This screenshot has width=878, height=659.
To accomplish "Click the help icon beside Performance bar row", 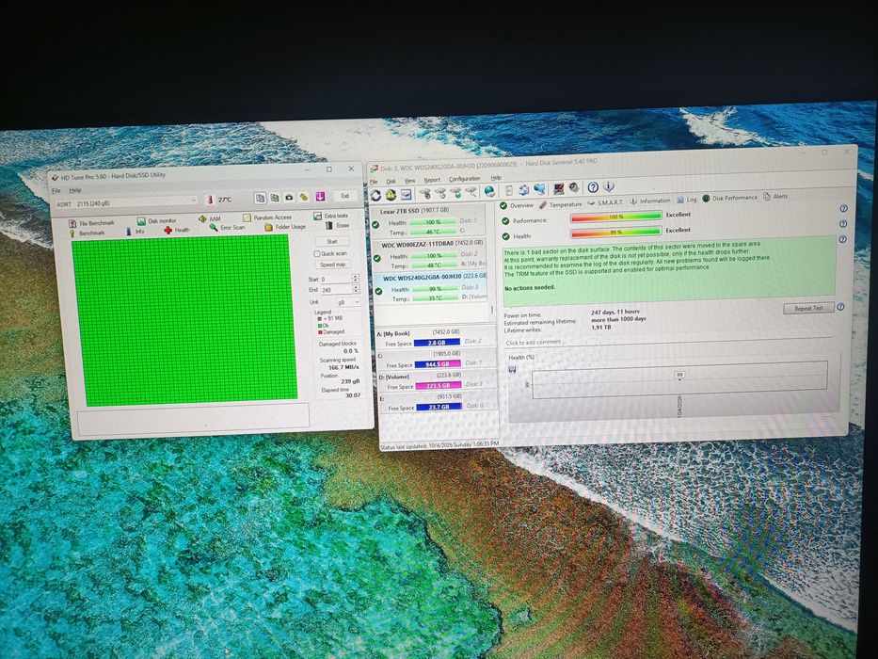I will point(843,208).
